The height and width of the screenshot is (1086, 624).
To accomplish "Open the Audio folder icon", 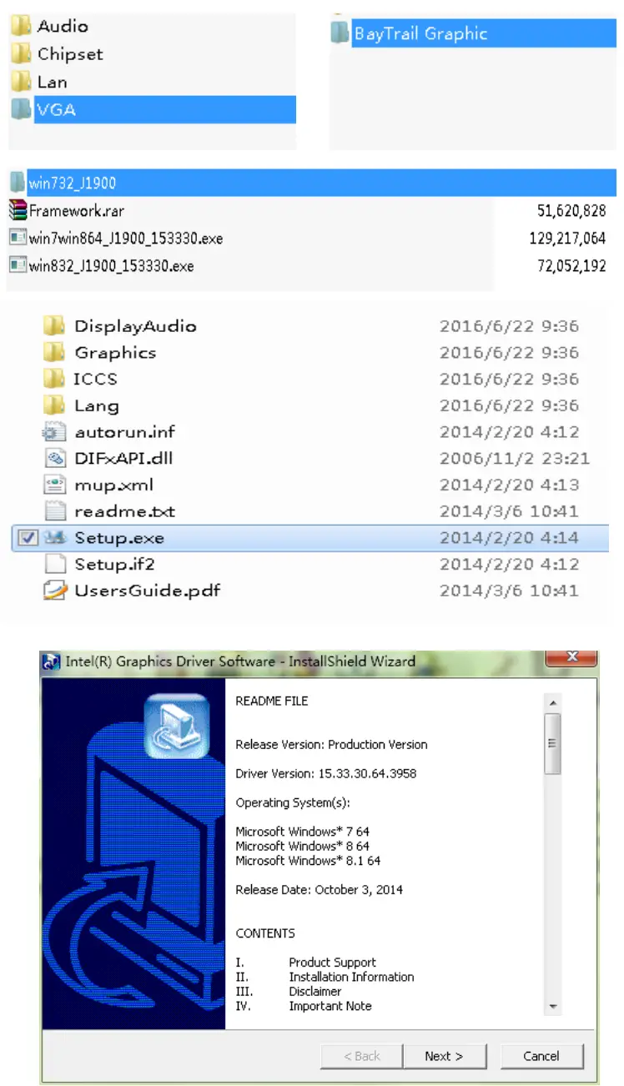I will click(x=21, y=27).
